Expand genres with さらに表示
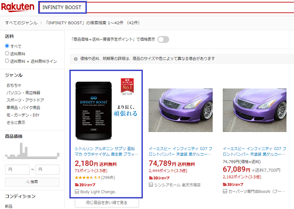The image size is (294, 209). [16, 122]
